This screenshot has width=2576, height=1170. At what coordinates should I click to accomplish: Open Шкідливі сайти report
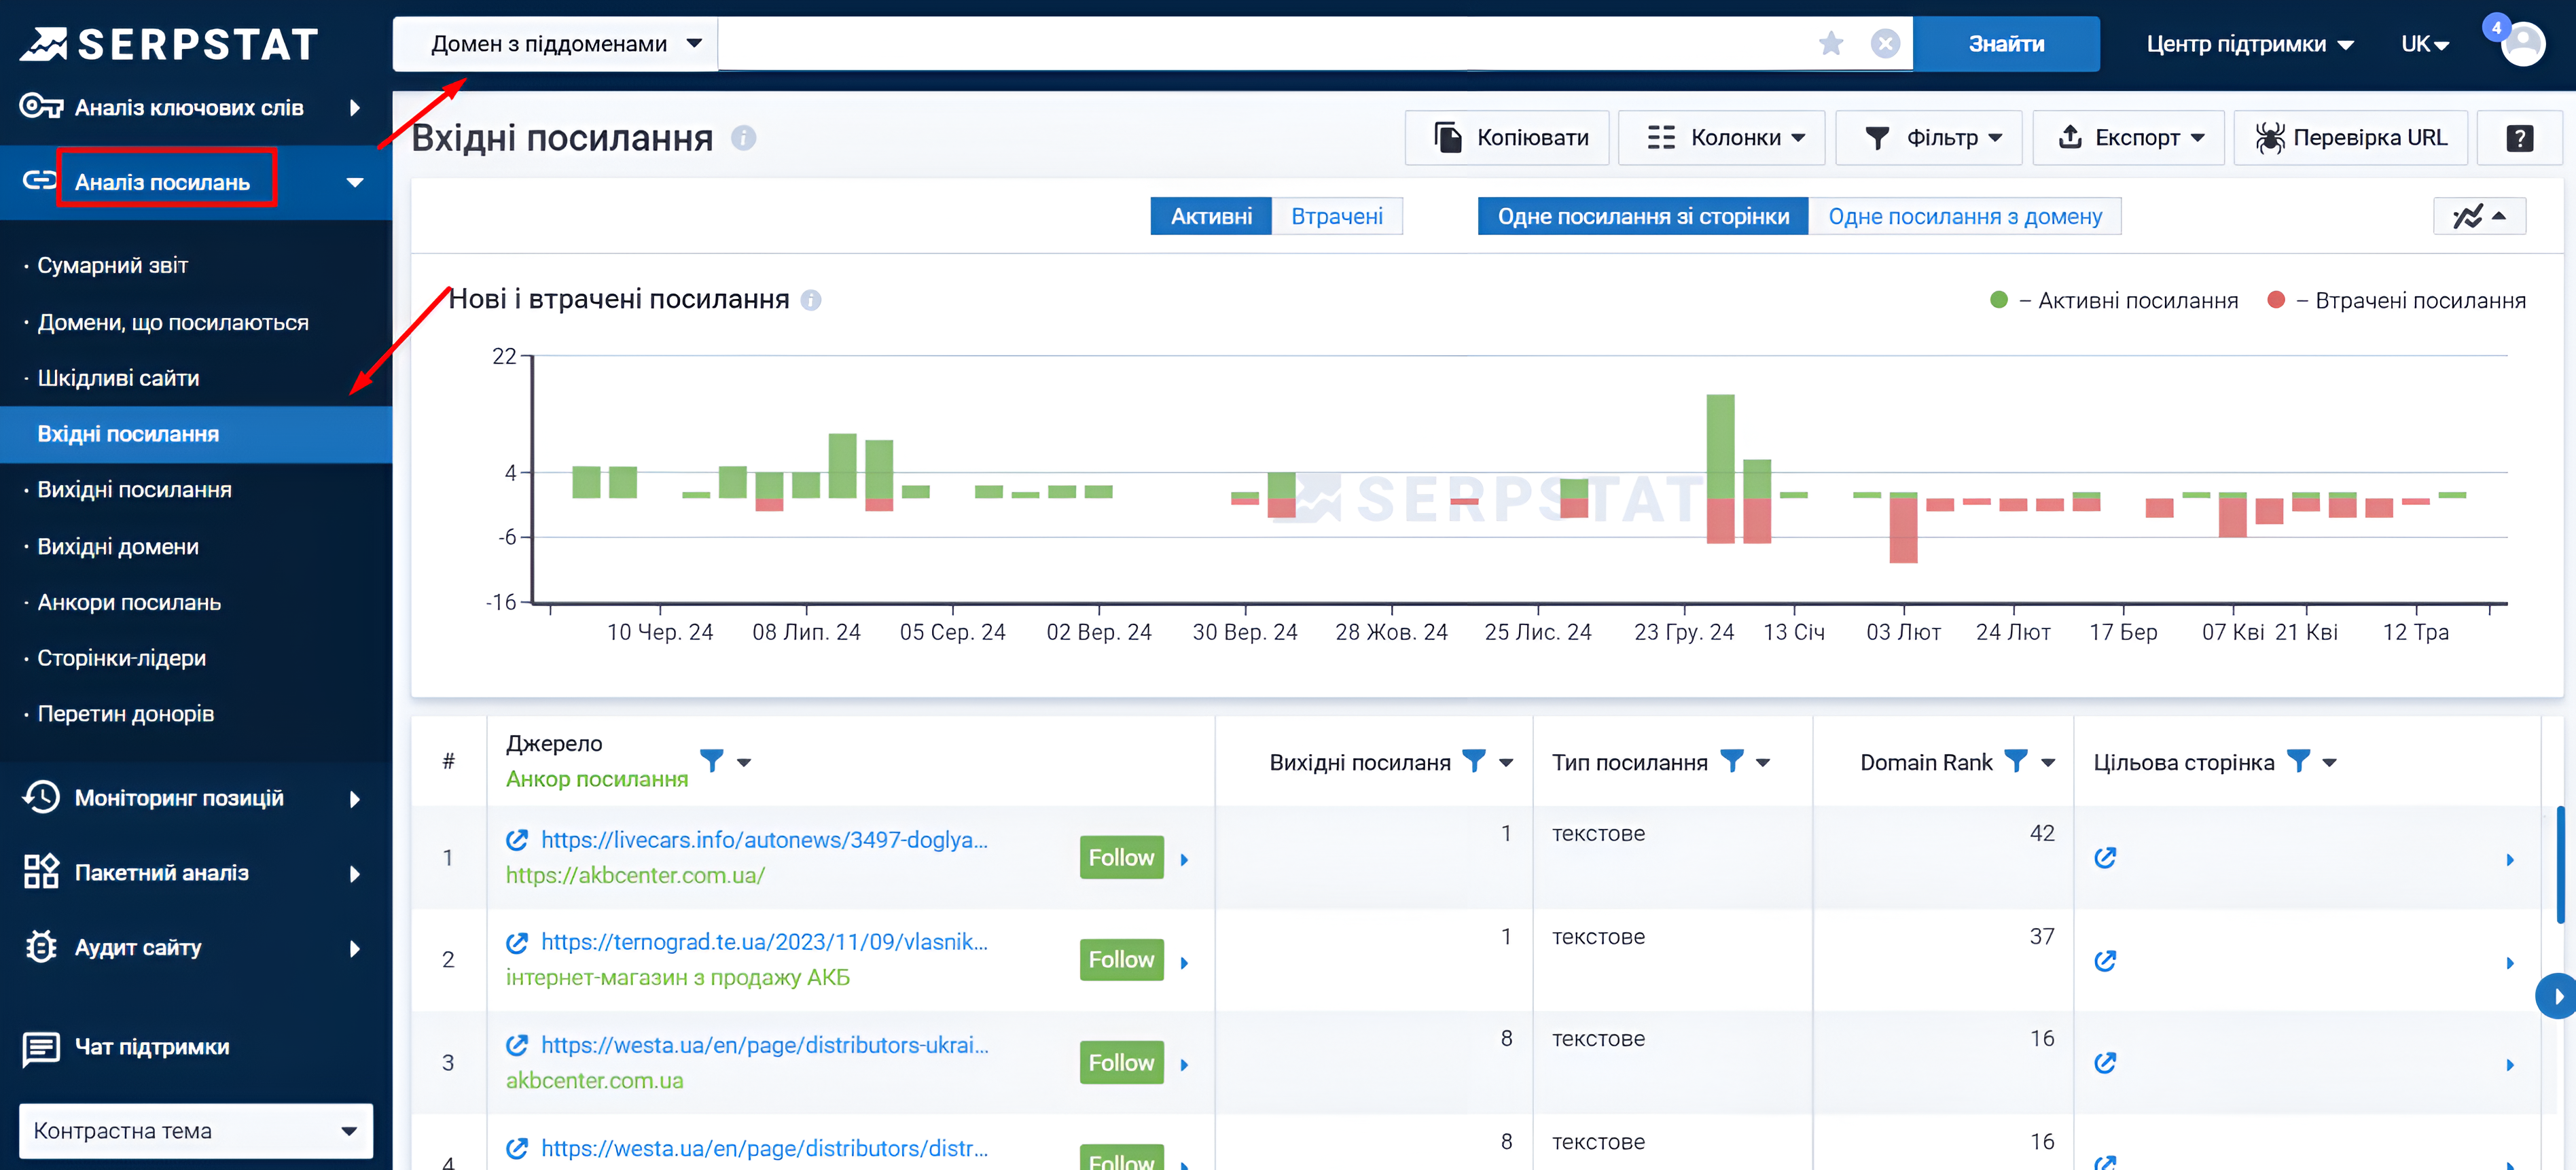click(118, 378)
